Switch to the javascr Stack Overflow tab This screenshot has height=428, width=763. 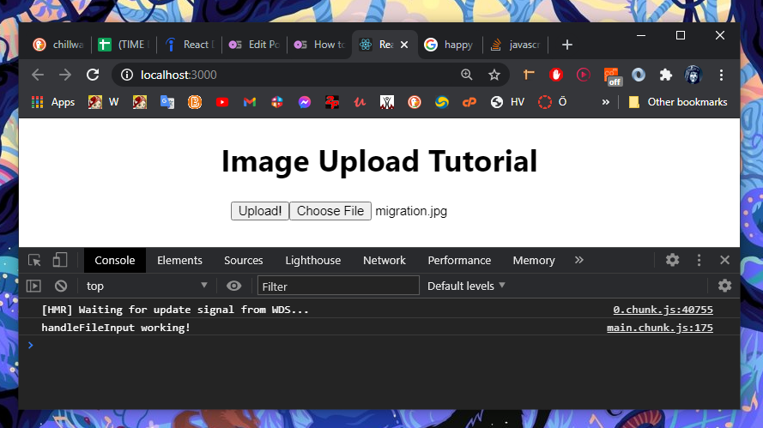point(516,45)
